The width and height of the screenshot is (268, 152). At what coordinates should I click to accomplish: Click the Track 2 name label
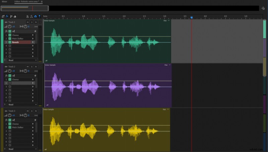click(x=12, y=67)
